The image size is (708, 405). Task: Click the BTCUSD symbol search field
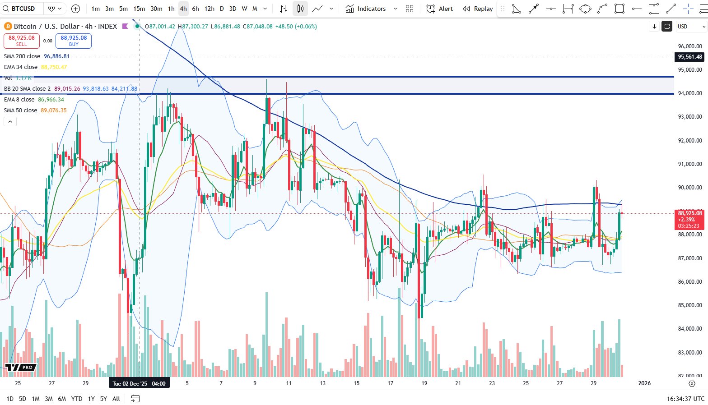click(23, 9)
